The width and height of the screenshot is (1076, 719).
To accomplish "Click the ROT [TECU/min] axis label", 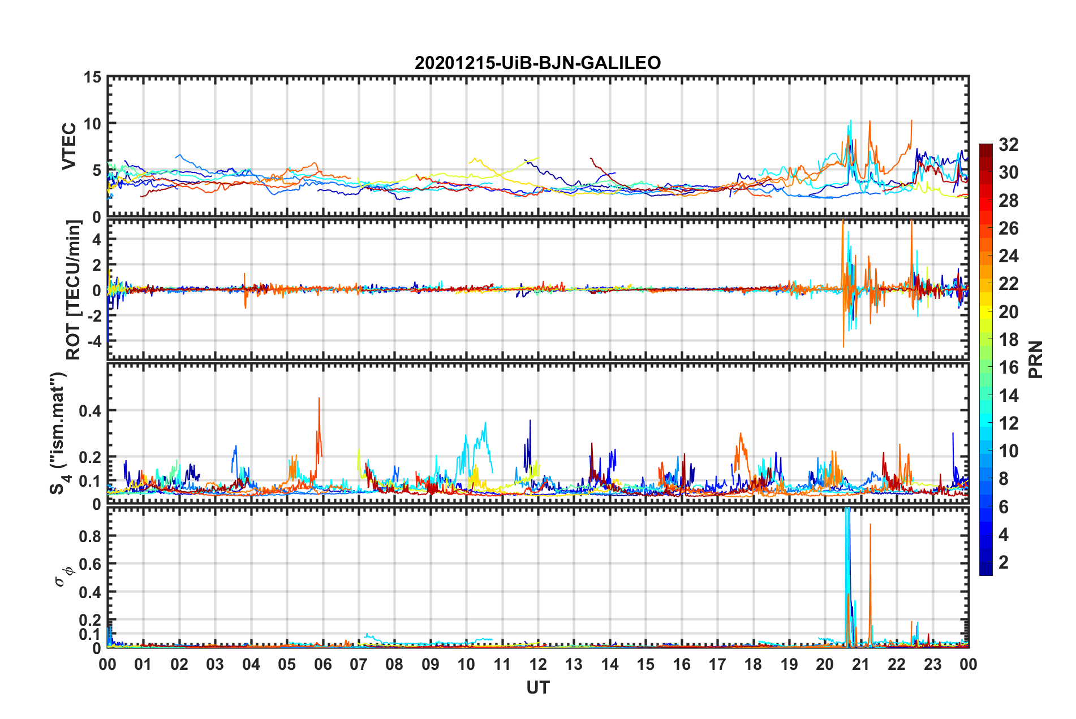I will pyautogui.click(x=74, y=290).
